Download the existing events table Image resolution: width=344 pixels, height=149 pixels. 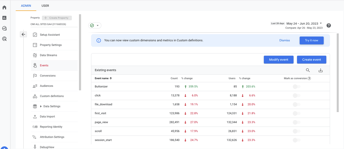point(320,70)
